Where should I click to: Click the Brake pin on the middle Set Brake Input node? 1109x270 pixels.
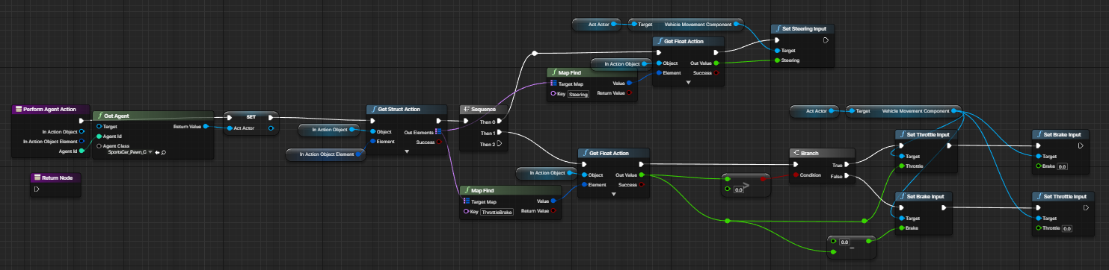click(902, 227)
